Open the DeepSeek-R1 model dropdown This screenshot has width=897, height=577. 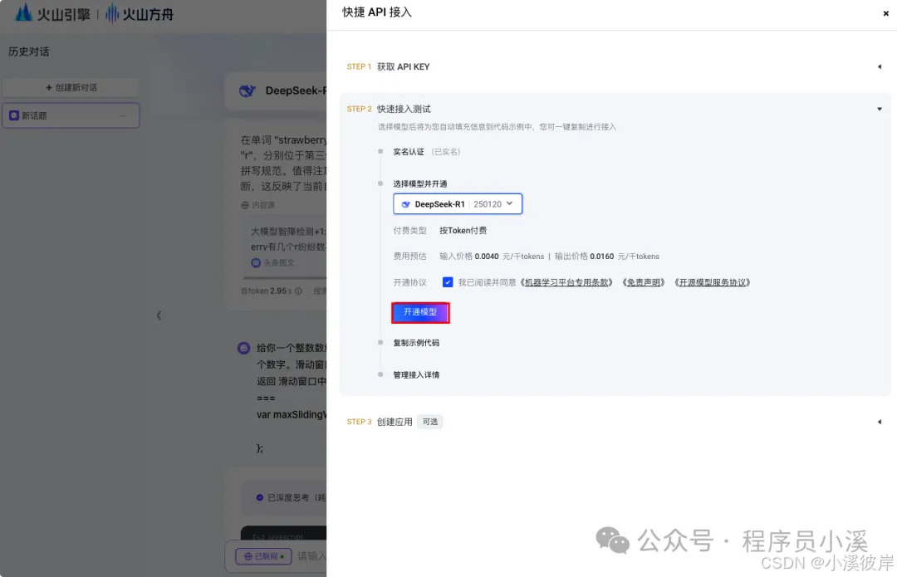[457, 204]
